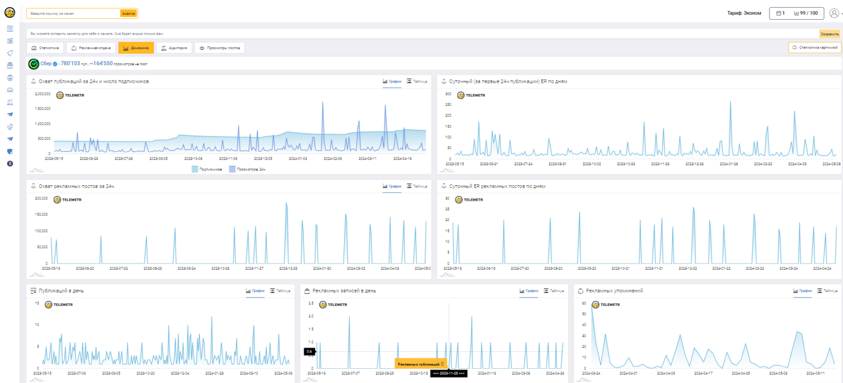The width and height of the screenshot is (843, 383).
Task: Open the Просмотры постов tab
Action: tap(220, 48)
